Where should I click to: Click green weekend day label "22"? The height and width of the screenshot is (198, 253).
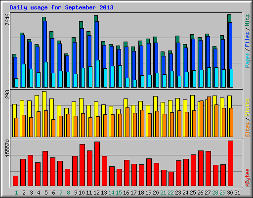click(170, 193)
